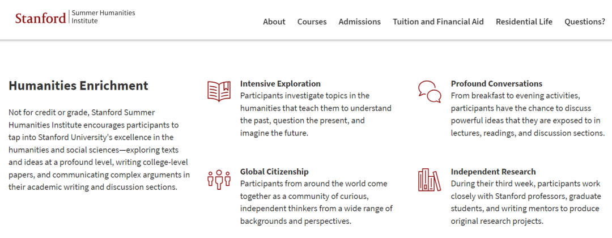Click the three people icon for Global Citizenship
The image size is (612, 238).
coord(219,180)
